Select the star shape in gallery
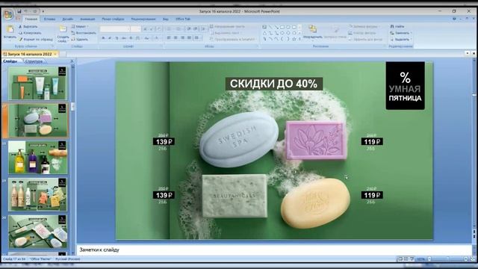This screenshot has height=269, width=478. 294,39
